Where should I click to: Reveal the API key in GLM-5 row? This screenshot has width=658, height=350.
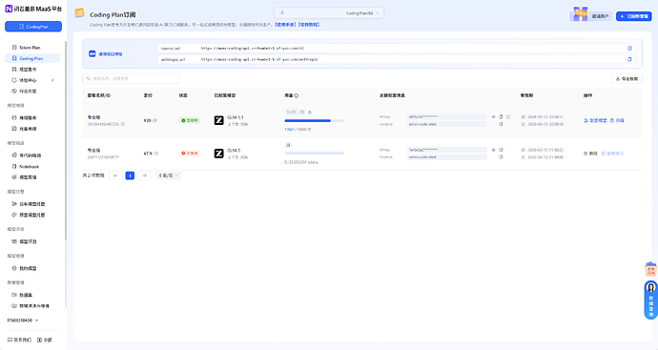click(494, 150)
